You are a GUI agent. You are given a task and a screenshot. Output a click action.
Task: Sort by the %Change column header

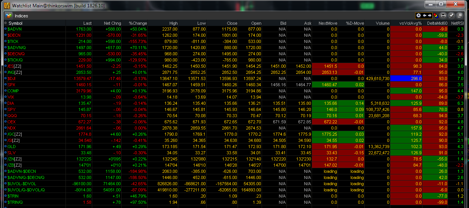(138, 23)
